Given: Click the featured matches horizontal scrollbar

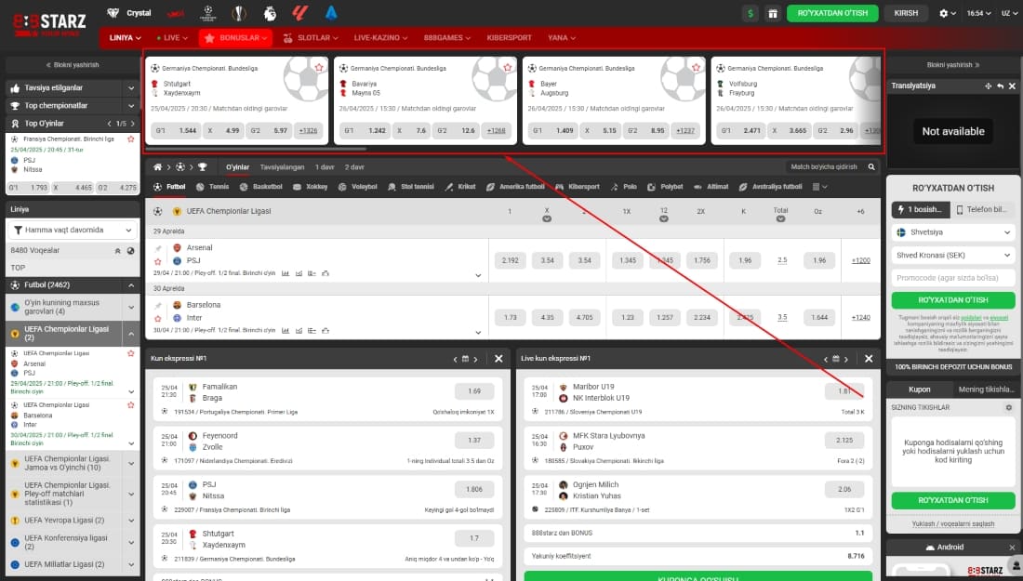Looking at the screenshot, I should point(256,150).
